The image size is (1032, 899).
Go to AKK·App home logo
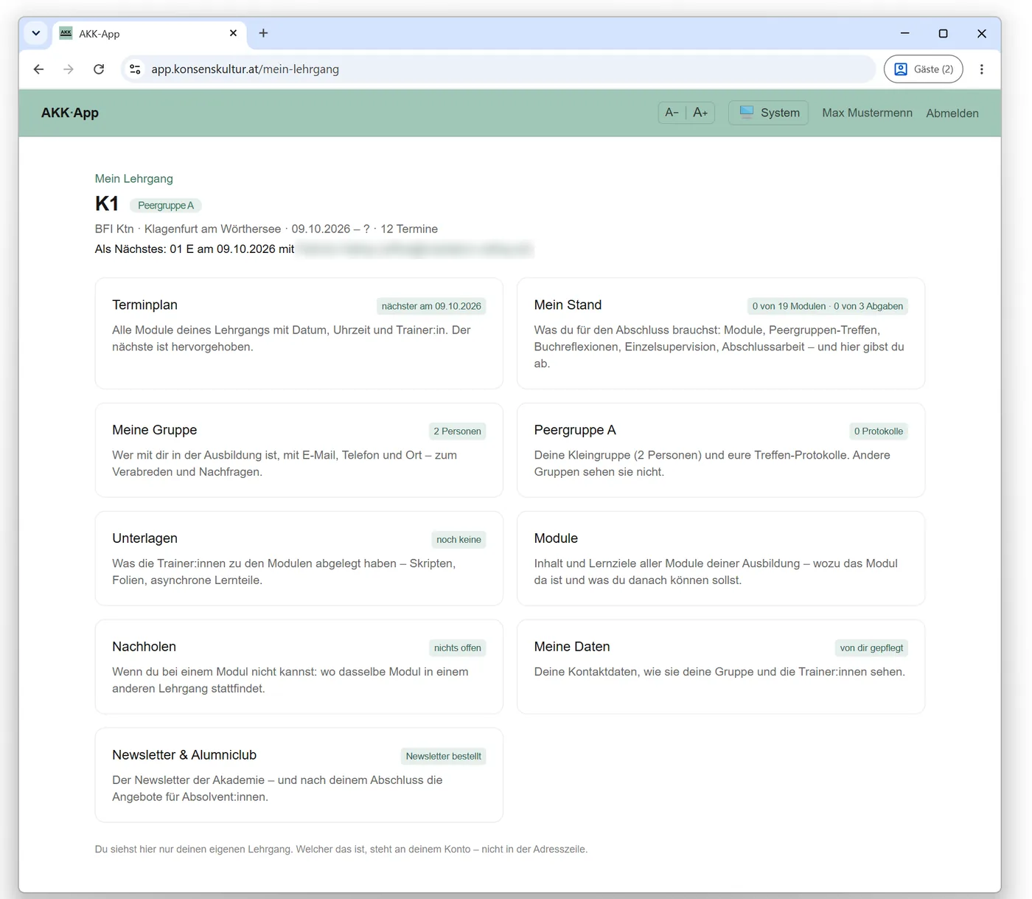point(70,113)
